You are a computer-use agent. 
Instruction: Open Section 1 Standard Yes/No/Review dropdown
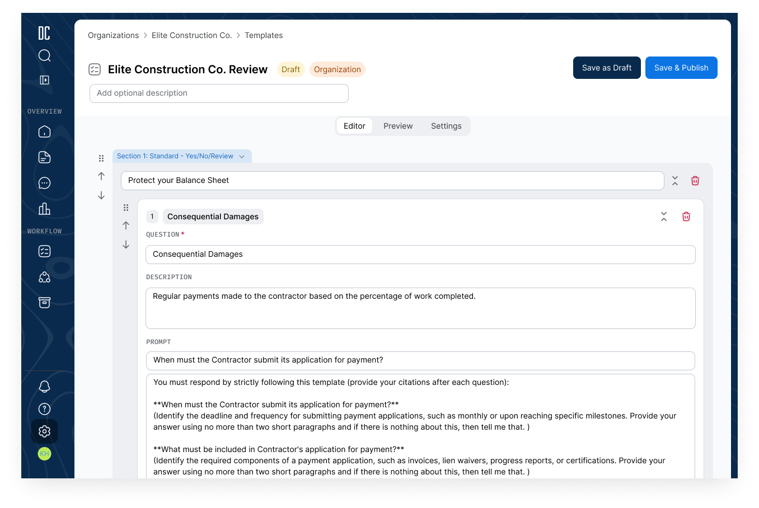(182, 156)
